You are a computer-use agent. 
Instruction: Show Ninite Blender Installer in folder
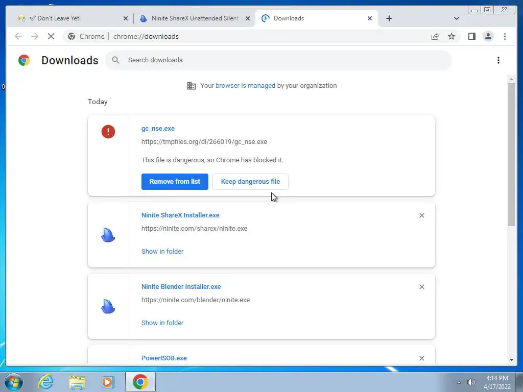[x=162, y=323]
